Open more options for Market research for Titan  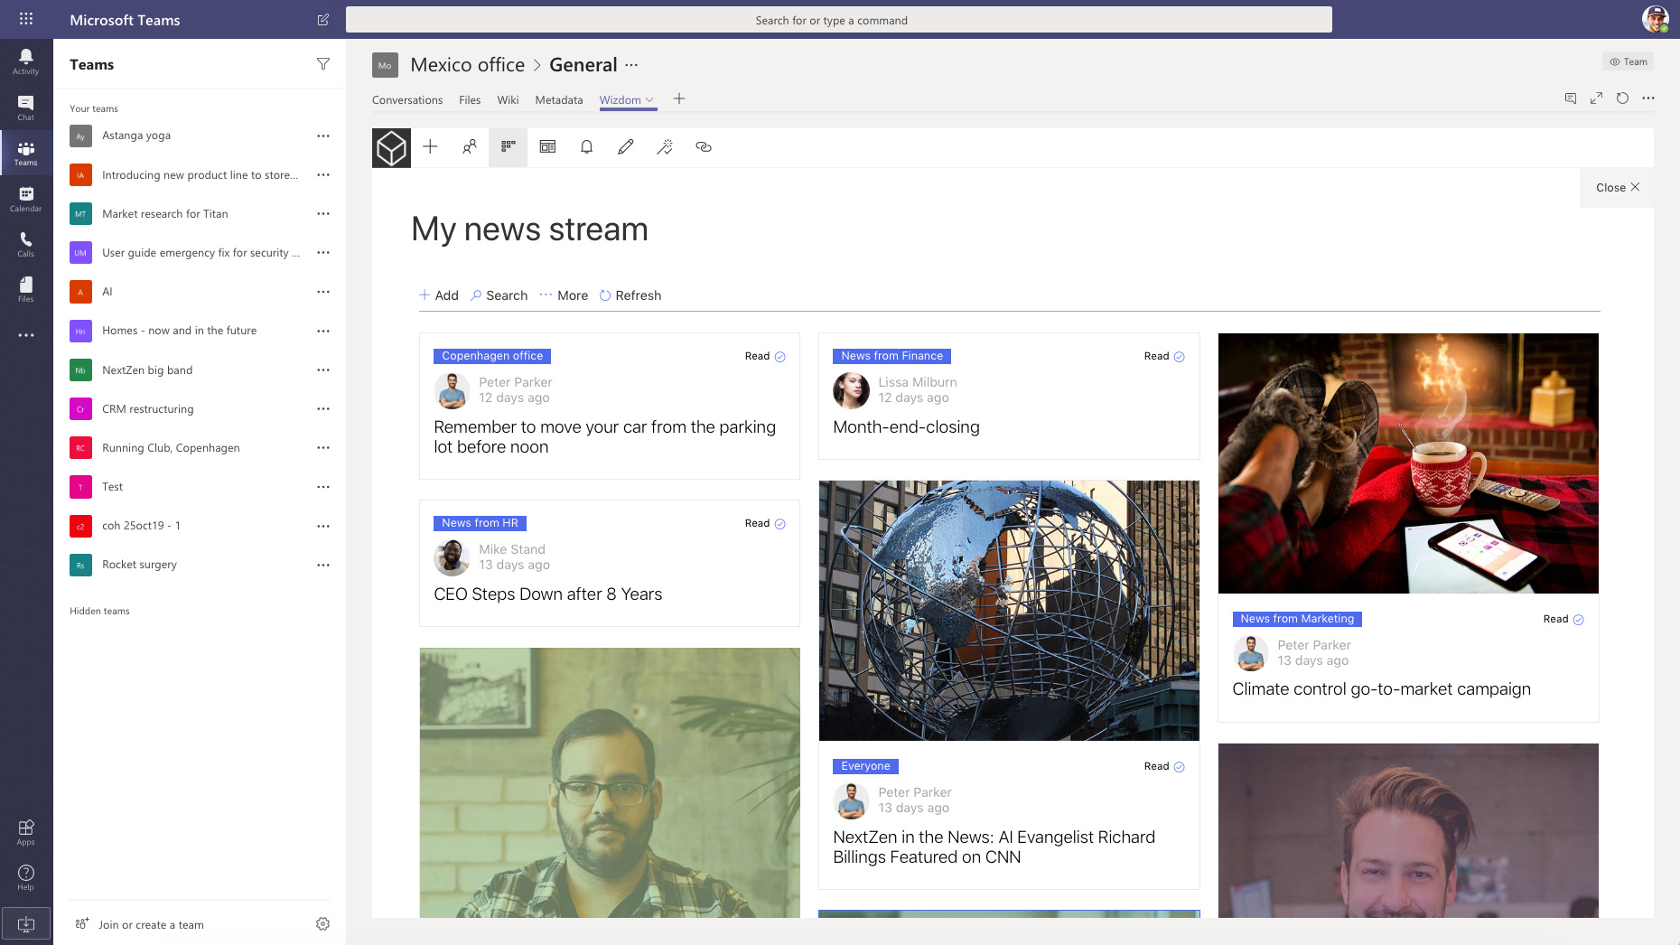click(x=323, y=214)
